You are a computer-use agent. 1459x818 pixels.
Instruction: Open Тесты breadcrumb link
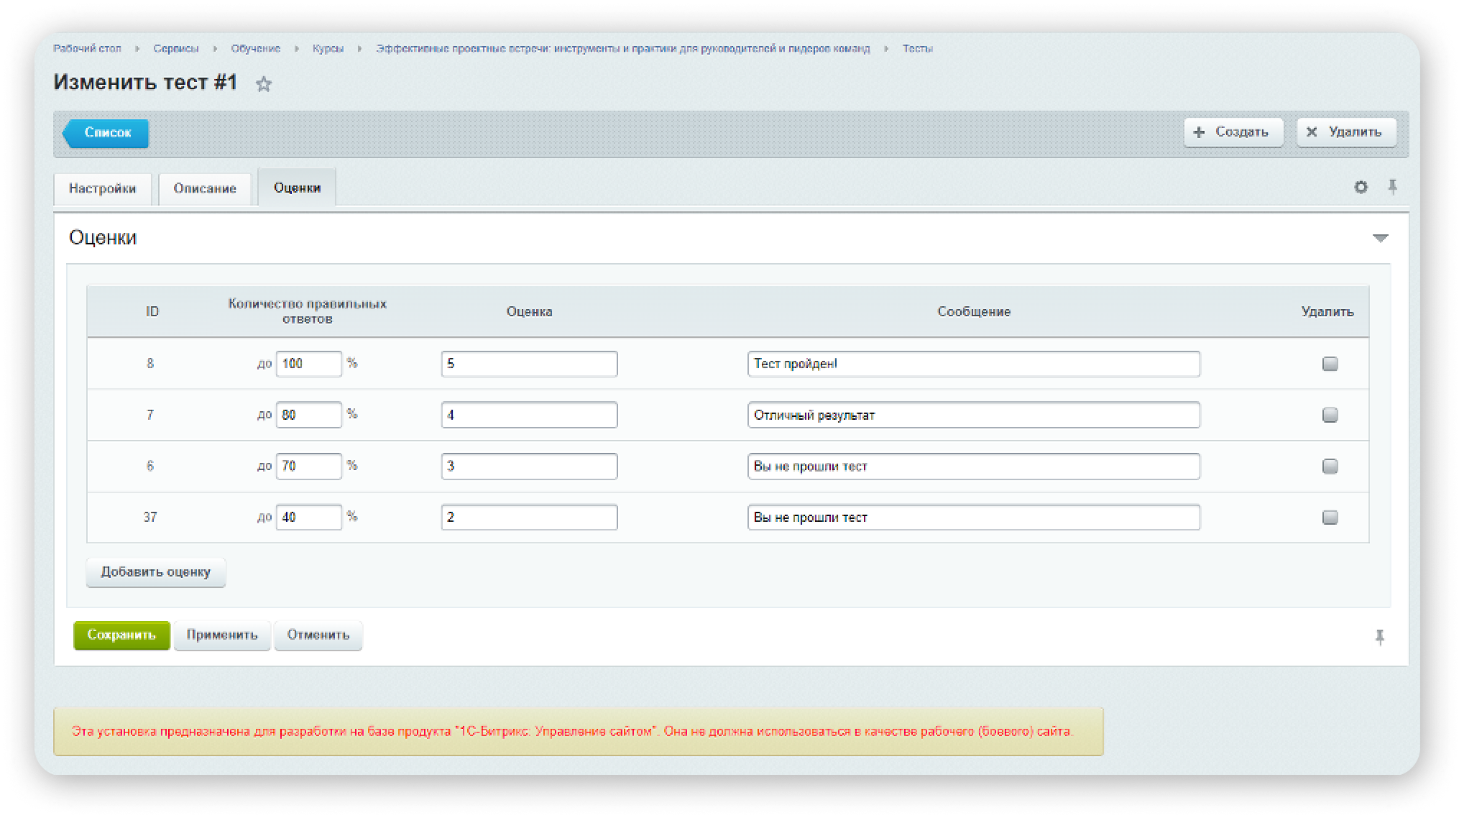[x=918, y=49]
